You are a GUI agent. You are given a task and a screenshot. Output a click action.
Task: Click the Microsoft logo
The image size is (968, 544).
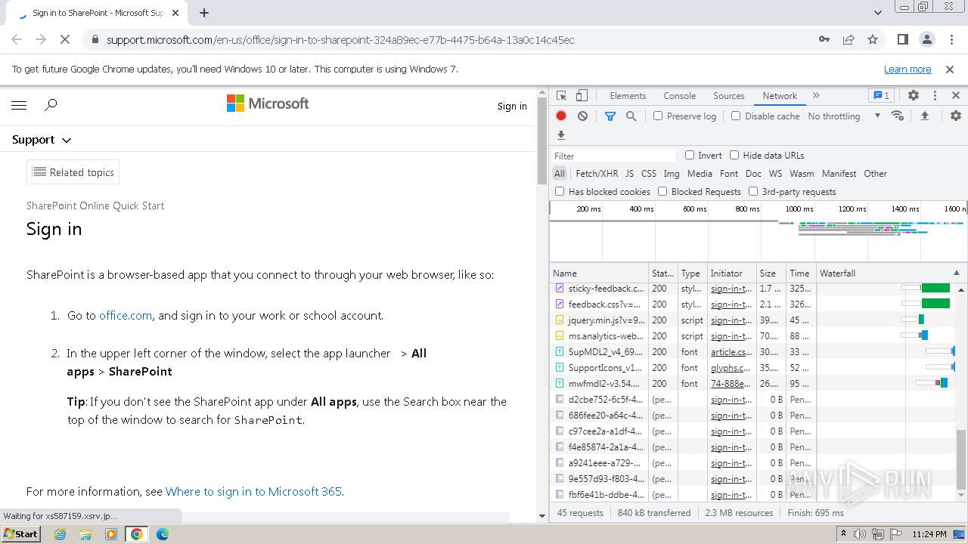268,104
